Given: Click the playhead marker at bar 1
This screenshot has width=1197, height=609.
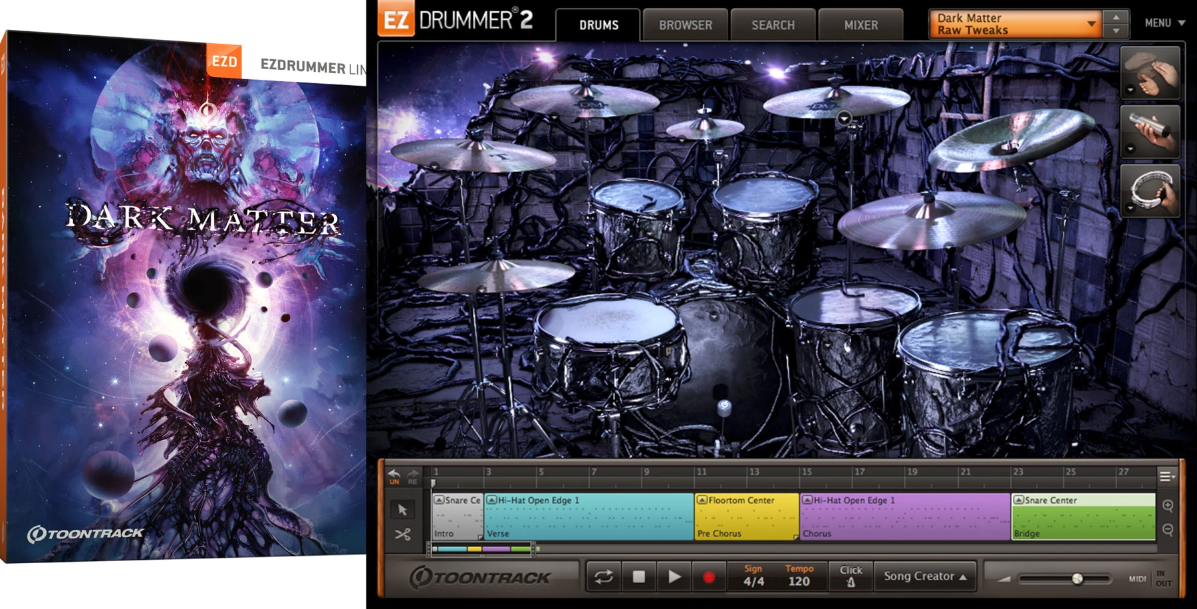Looking at the screenshot, I should tap(433, 483).
